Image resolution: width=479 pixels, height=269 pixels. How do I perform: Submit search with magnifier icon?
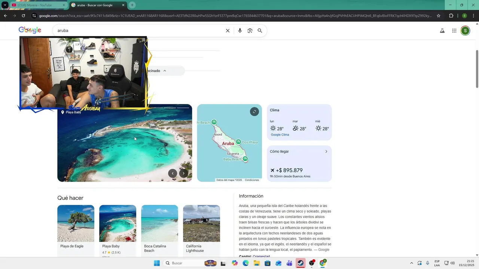(260, 31)
